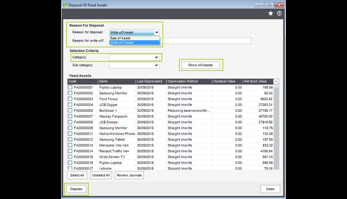Image resolution: width=347 pixels, height=199 pixels.
Task: Tick checkbox for FA00000002 Samsung Monitor
Action: [70, 93]
